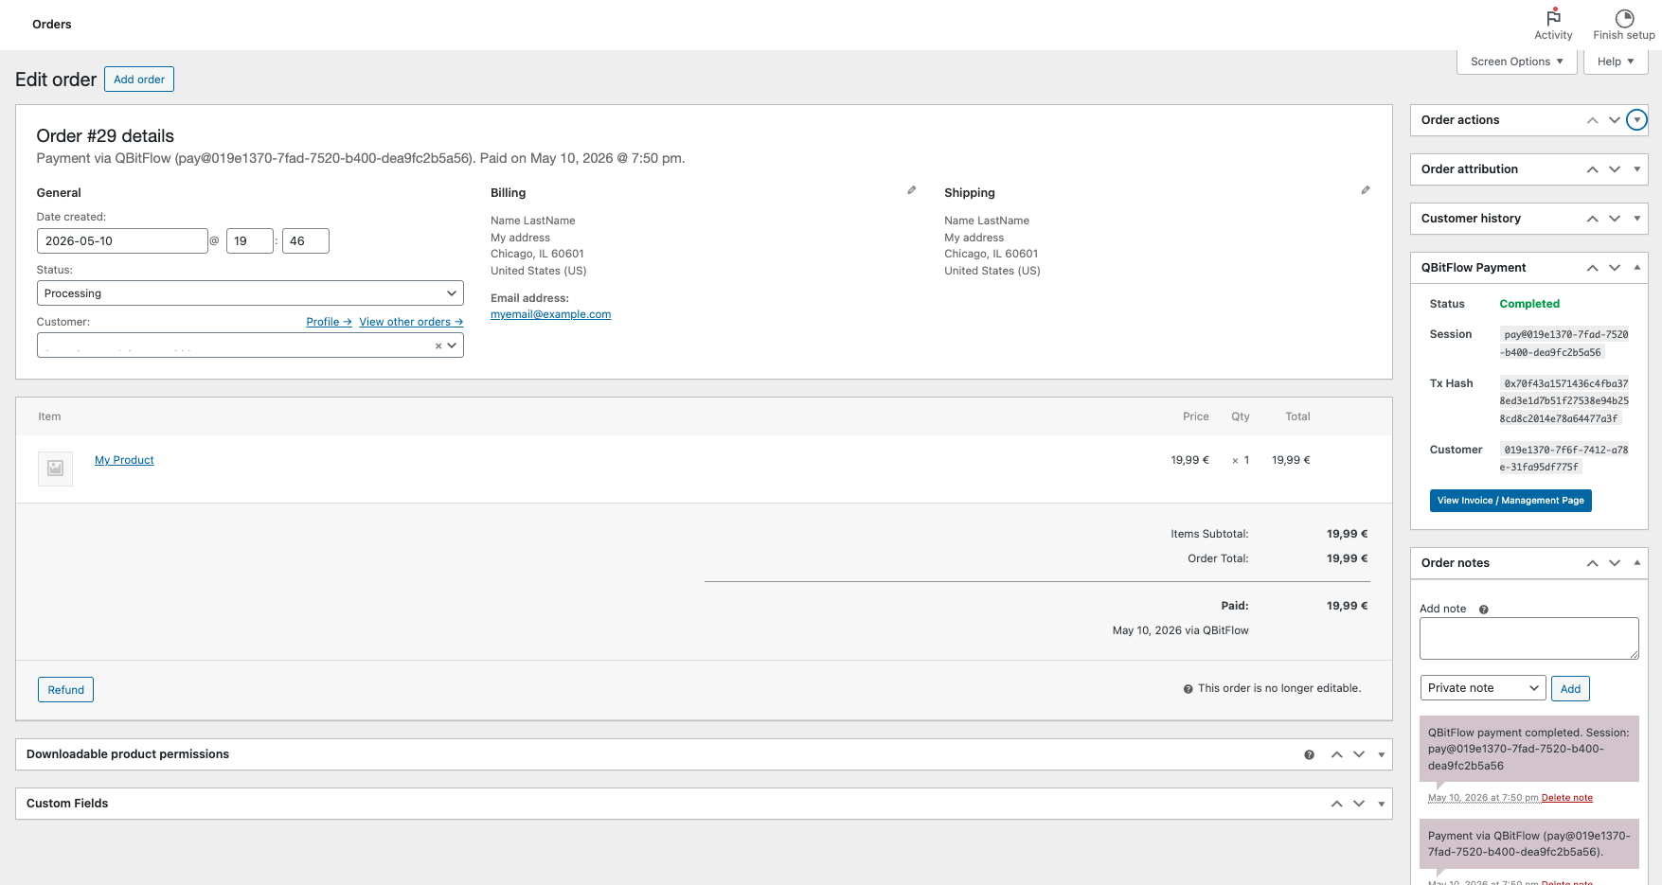Image resolution: width=1662 pixels, height=885 pixels.
Task: Move Customer history panel up
Action: pos(1593,219)
